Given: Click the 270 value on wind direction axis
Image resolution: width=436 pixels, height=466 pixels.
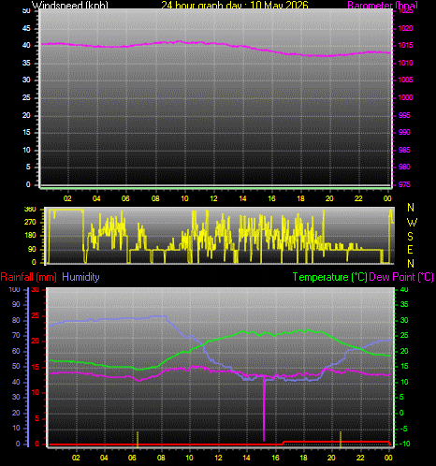Looking at the screenshot, I should point(30,222).
